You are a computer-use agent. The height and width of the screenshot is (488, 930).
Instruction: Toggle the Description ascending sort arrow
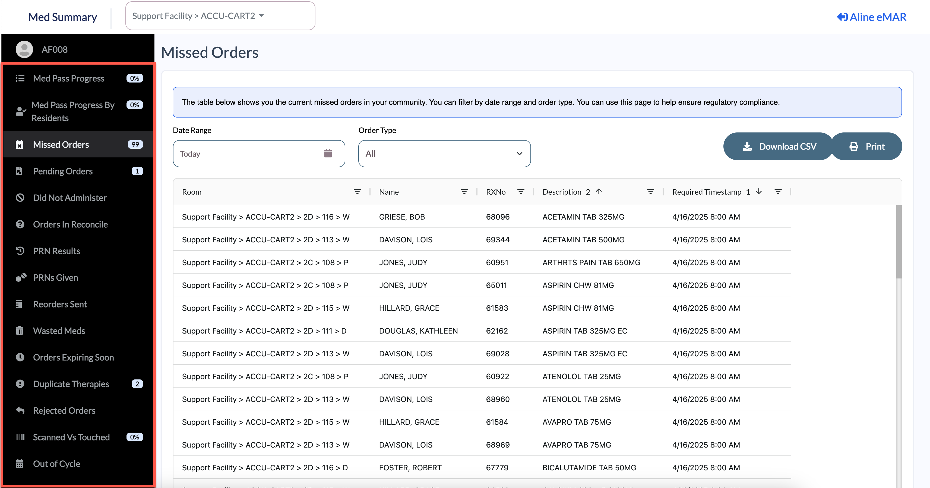click(599, 192)
